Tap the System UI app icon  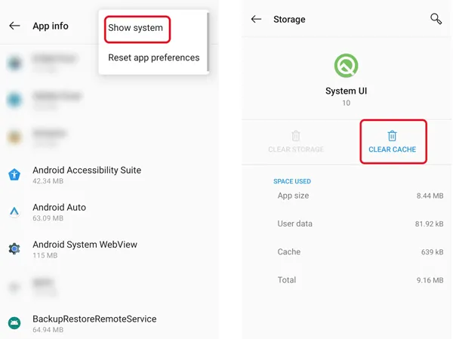346,66
